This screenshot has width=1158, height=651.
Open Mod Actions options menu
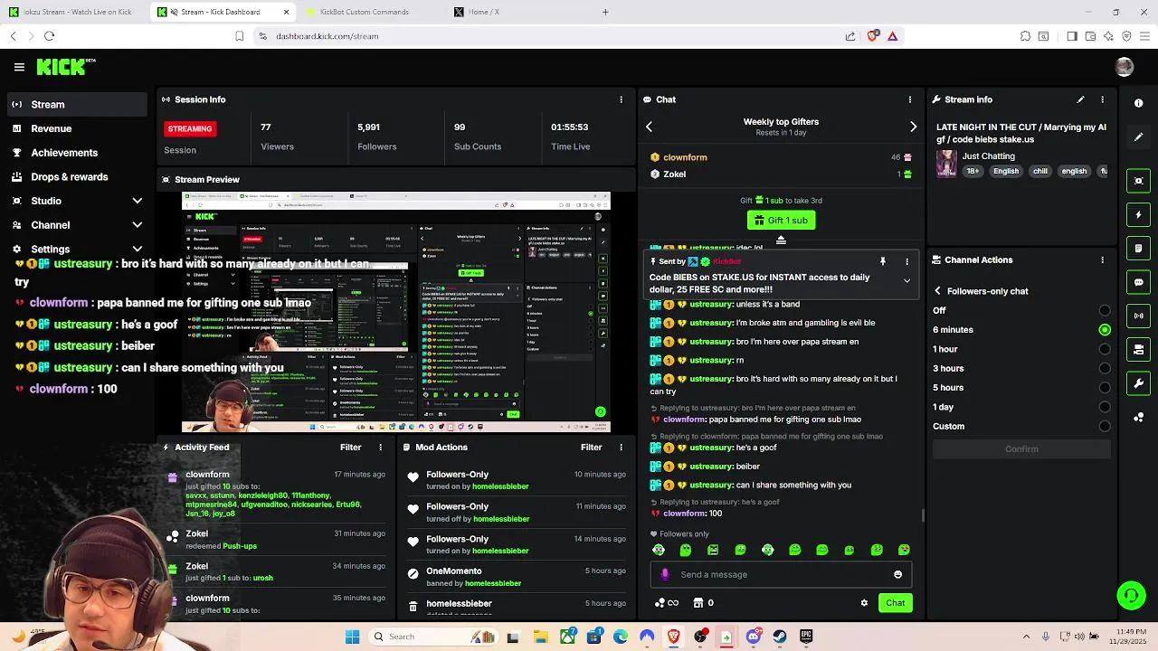pos(621,448)
